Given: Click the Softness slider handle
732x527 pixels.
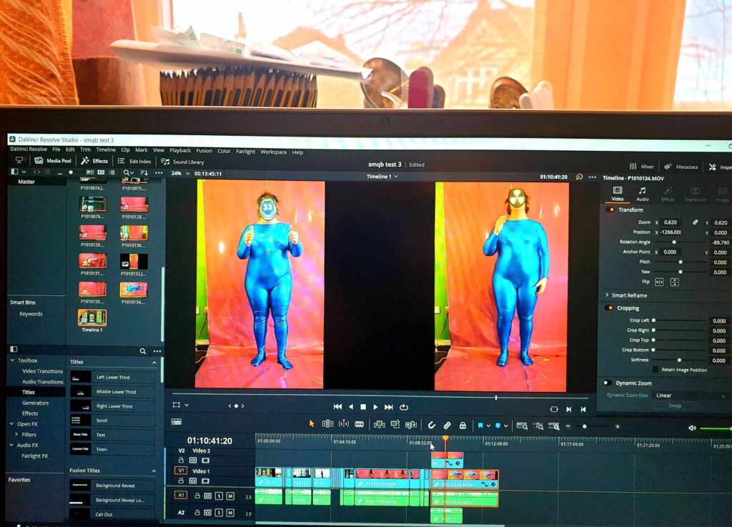Looking at the screenshot, I should pos(679,360).
